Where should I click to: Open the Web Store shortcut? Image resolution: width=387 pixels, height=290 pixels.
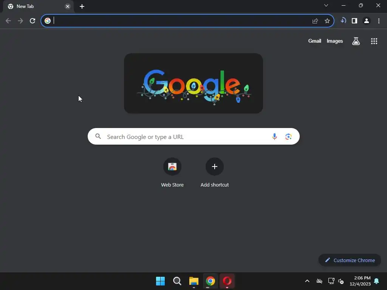click(172, 173)
